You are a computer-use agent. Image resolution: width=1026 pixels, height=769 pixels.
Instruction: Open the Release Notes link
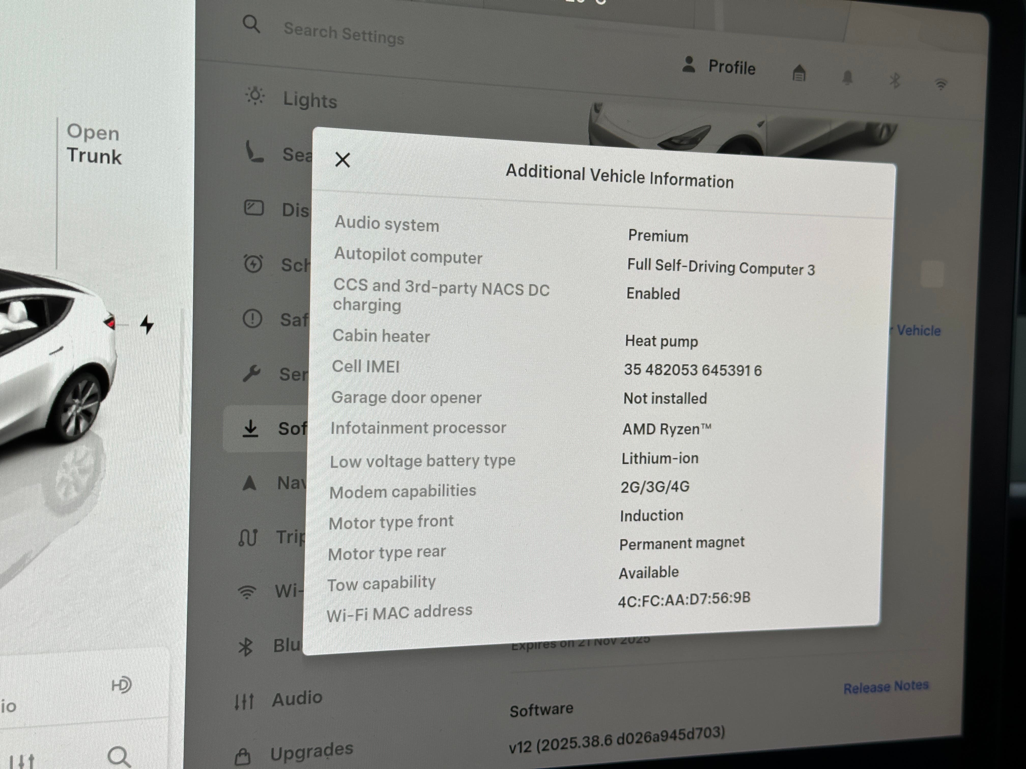[x=886, y=687]
